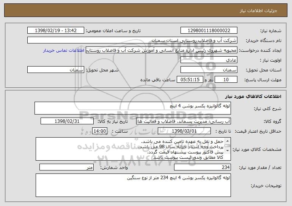
Task: Select the goods group field
Action: click(184, 121)
